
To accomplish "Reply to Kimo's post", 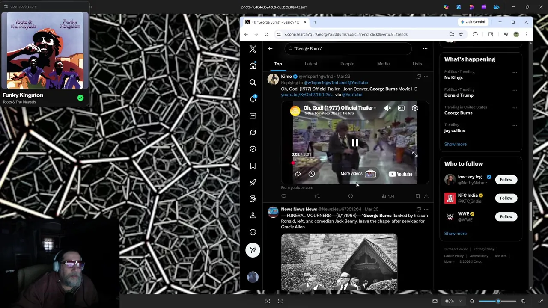I will click(x=283, y=196).
